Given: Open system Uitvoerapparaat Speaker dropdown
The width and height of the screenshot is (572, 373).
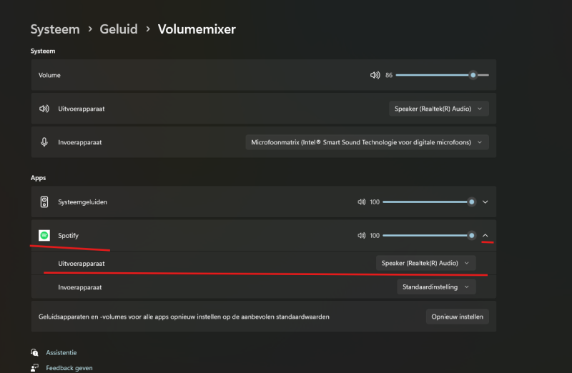Looking at the screenshot, I should pos(439,109).
